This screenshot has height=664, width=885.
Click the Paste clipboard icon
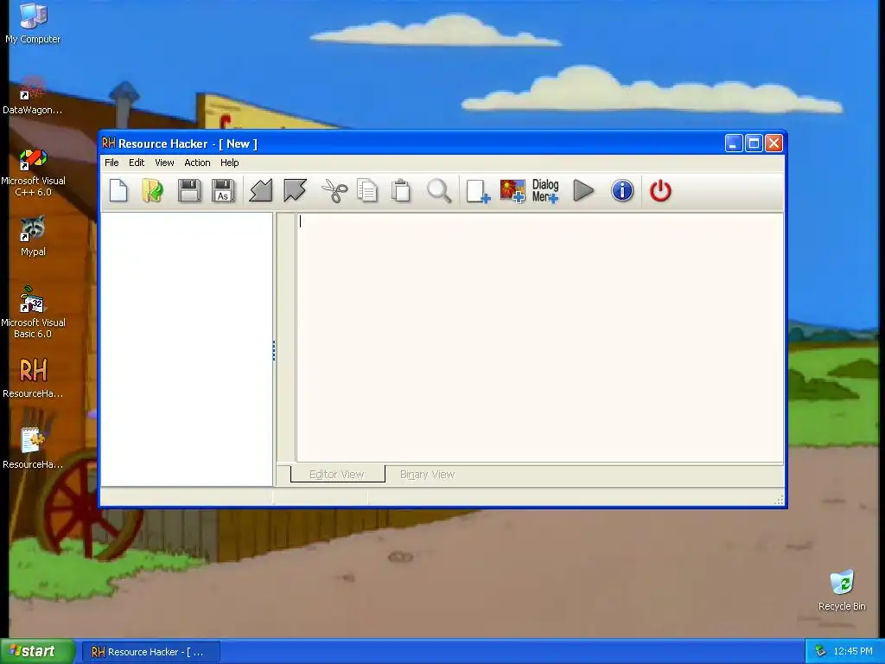coord(401,191)
